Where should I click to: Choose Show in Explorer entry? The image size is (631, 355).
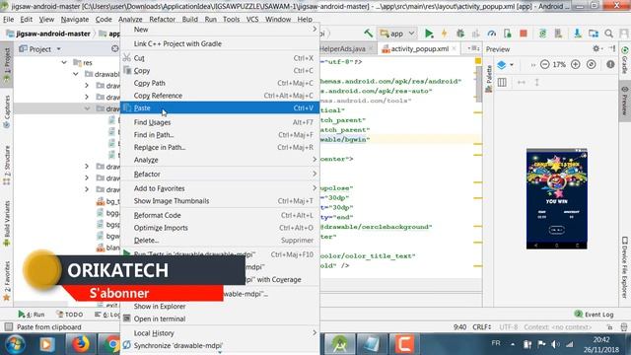point(220,307)
